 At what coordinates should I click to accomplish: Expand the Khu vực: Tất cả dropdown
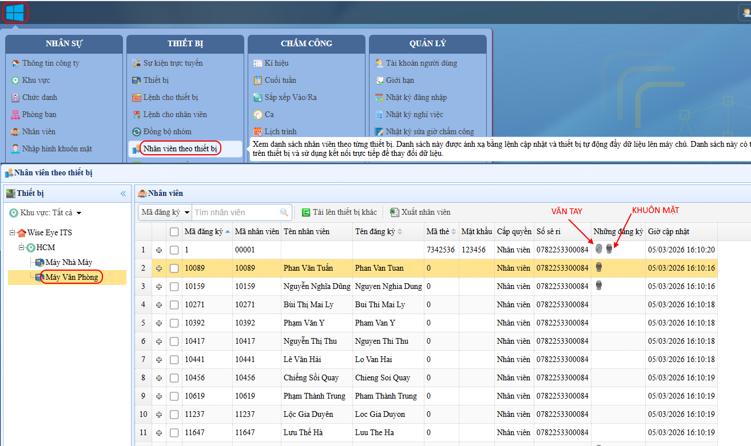point(79,213)
